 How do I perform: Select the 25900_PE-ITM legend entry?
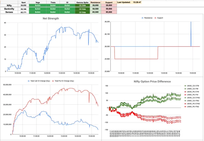point(191,95)
